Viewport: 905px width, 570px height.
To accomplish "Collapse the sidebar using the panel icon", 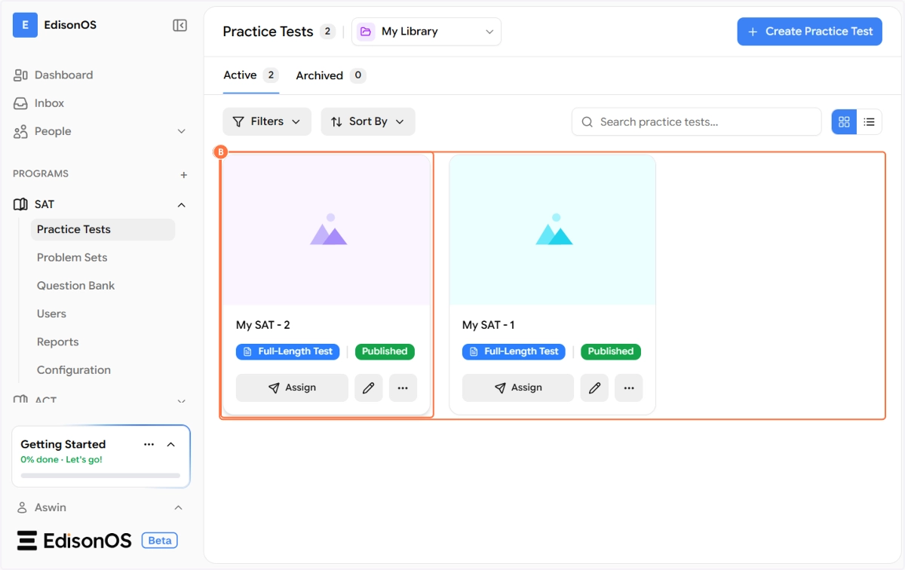I will pyautogui.click(x=179, y=26).
